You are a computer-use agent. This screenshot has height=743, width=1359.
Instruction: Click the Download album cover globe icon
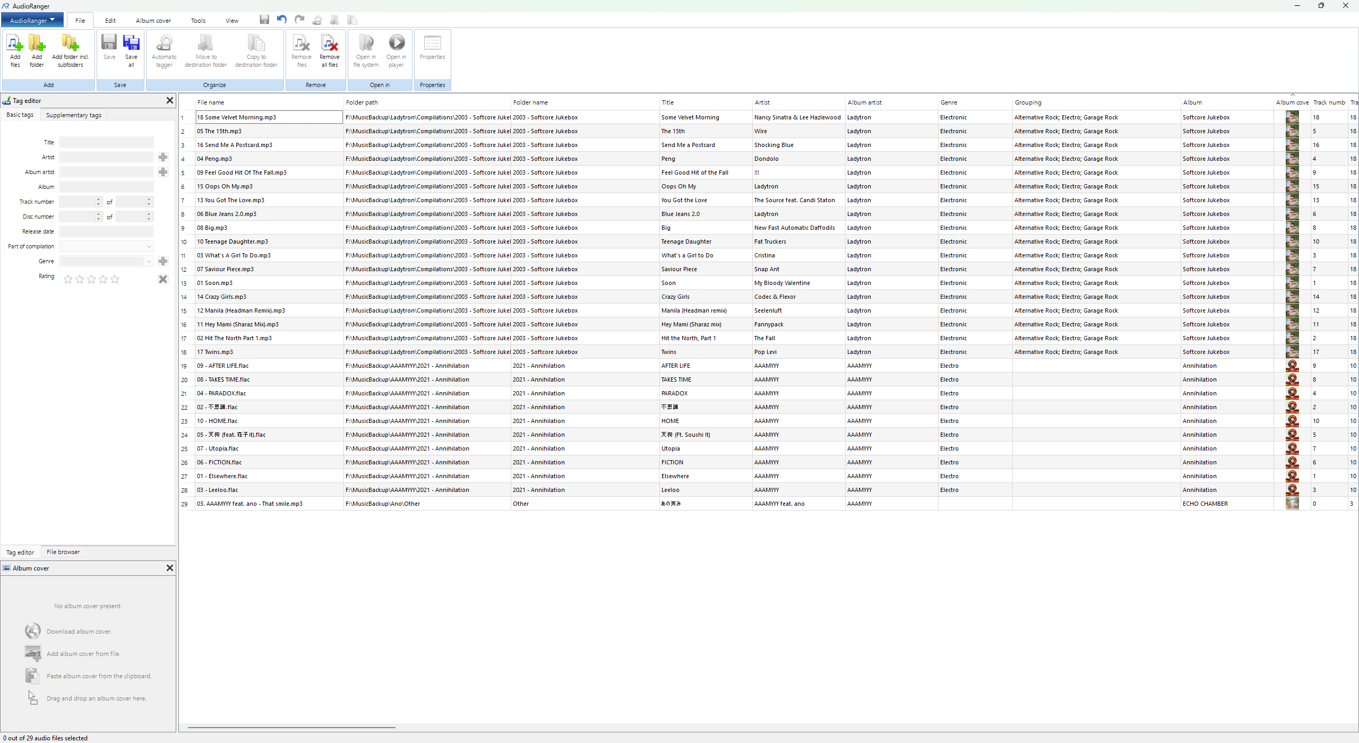tap(33, 631)
